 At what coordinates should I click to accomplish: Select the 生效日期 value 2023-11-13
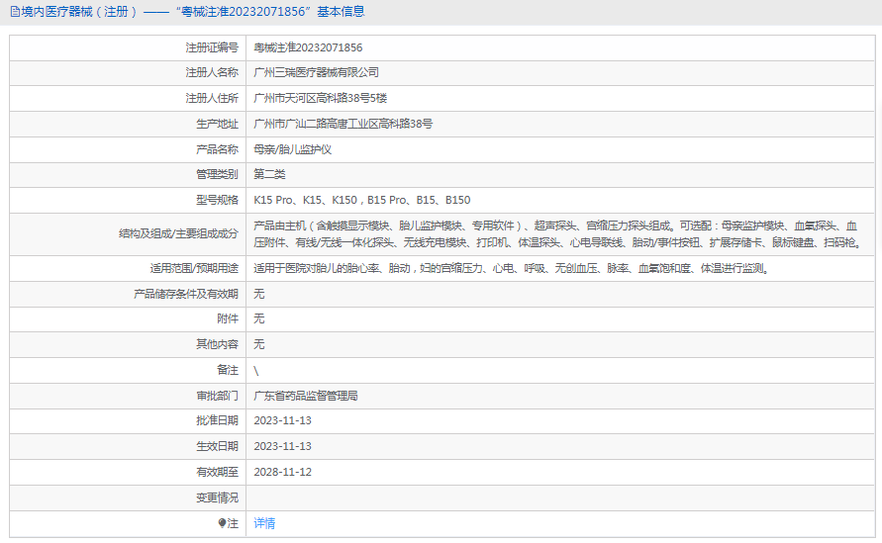282,446
